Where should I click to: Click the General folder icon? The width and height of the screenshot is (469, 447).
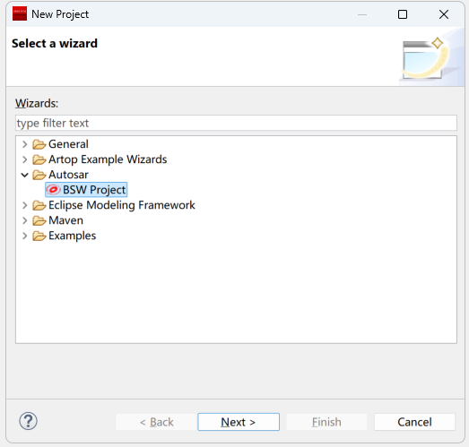(39, 144)
